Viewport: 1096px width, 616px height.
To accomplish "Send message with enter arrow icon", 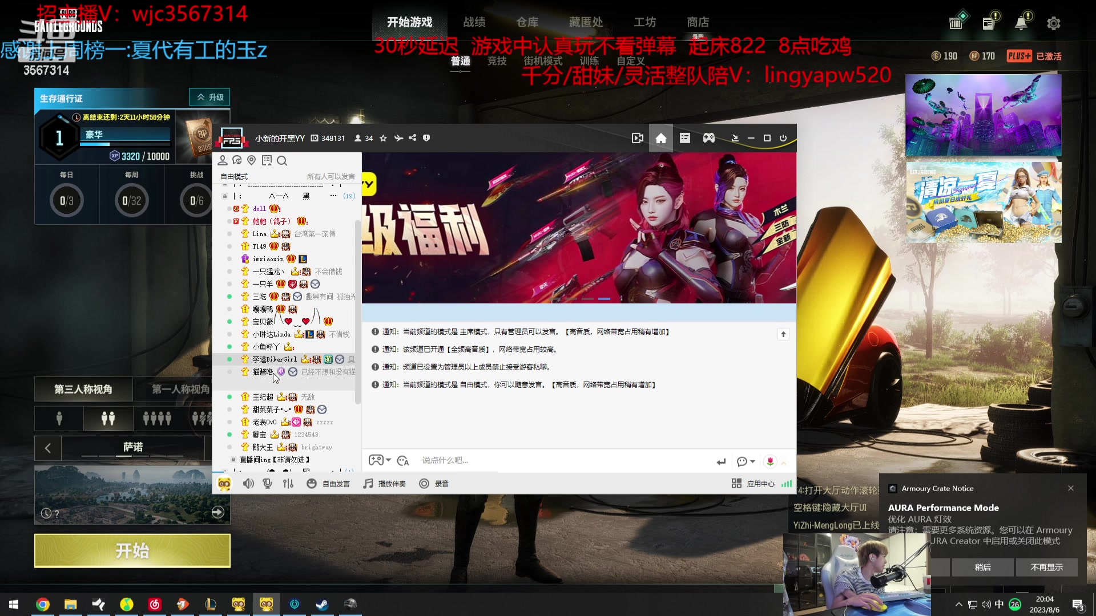I will coord(721,461).
